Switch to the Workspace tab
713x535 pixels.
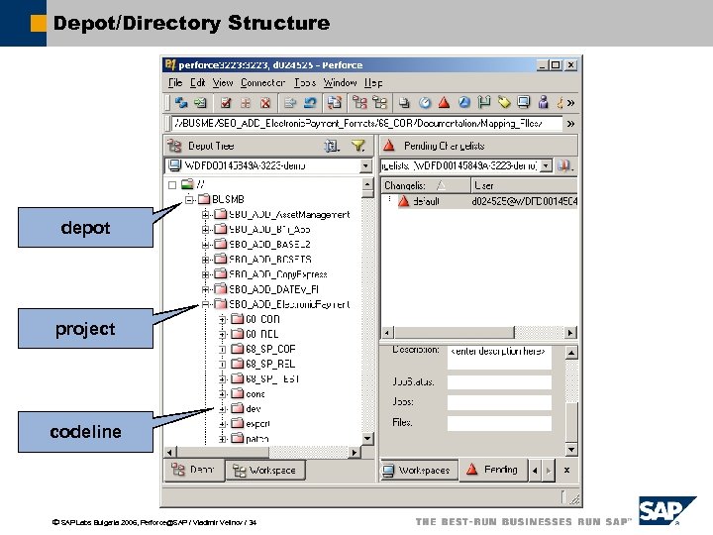[x=265, y=470]
